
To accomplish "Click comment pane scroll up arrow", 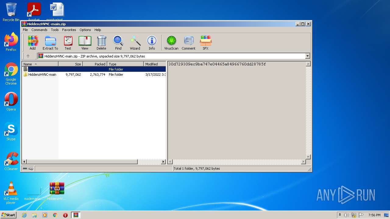I will [x=308, y=64].
